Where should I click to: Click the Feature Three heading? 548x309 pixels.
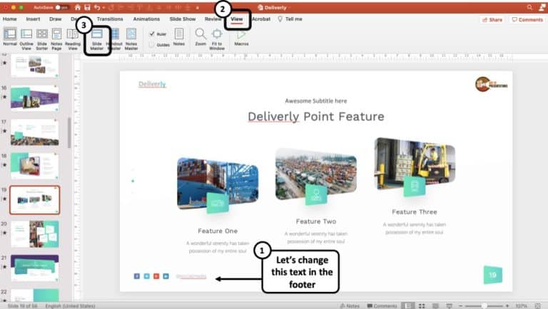(x=415, y=211)
